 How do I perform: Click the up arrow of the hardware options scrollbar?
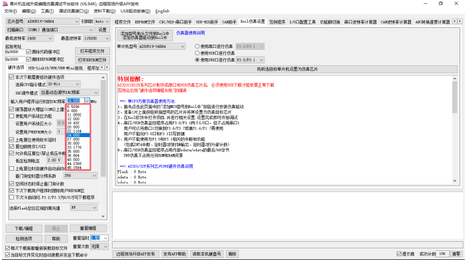click(104, 78)
